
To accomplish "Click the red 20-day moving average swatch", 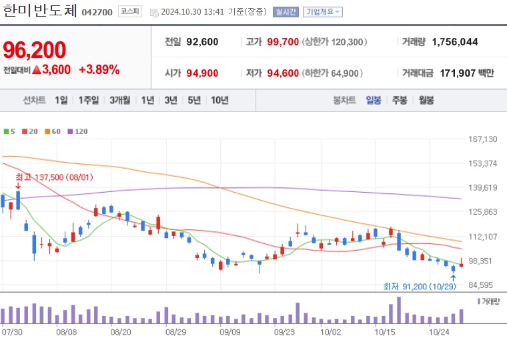I will [25, 131].
